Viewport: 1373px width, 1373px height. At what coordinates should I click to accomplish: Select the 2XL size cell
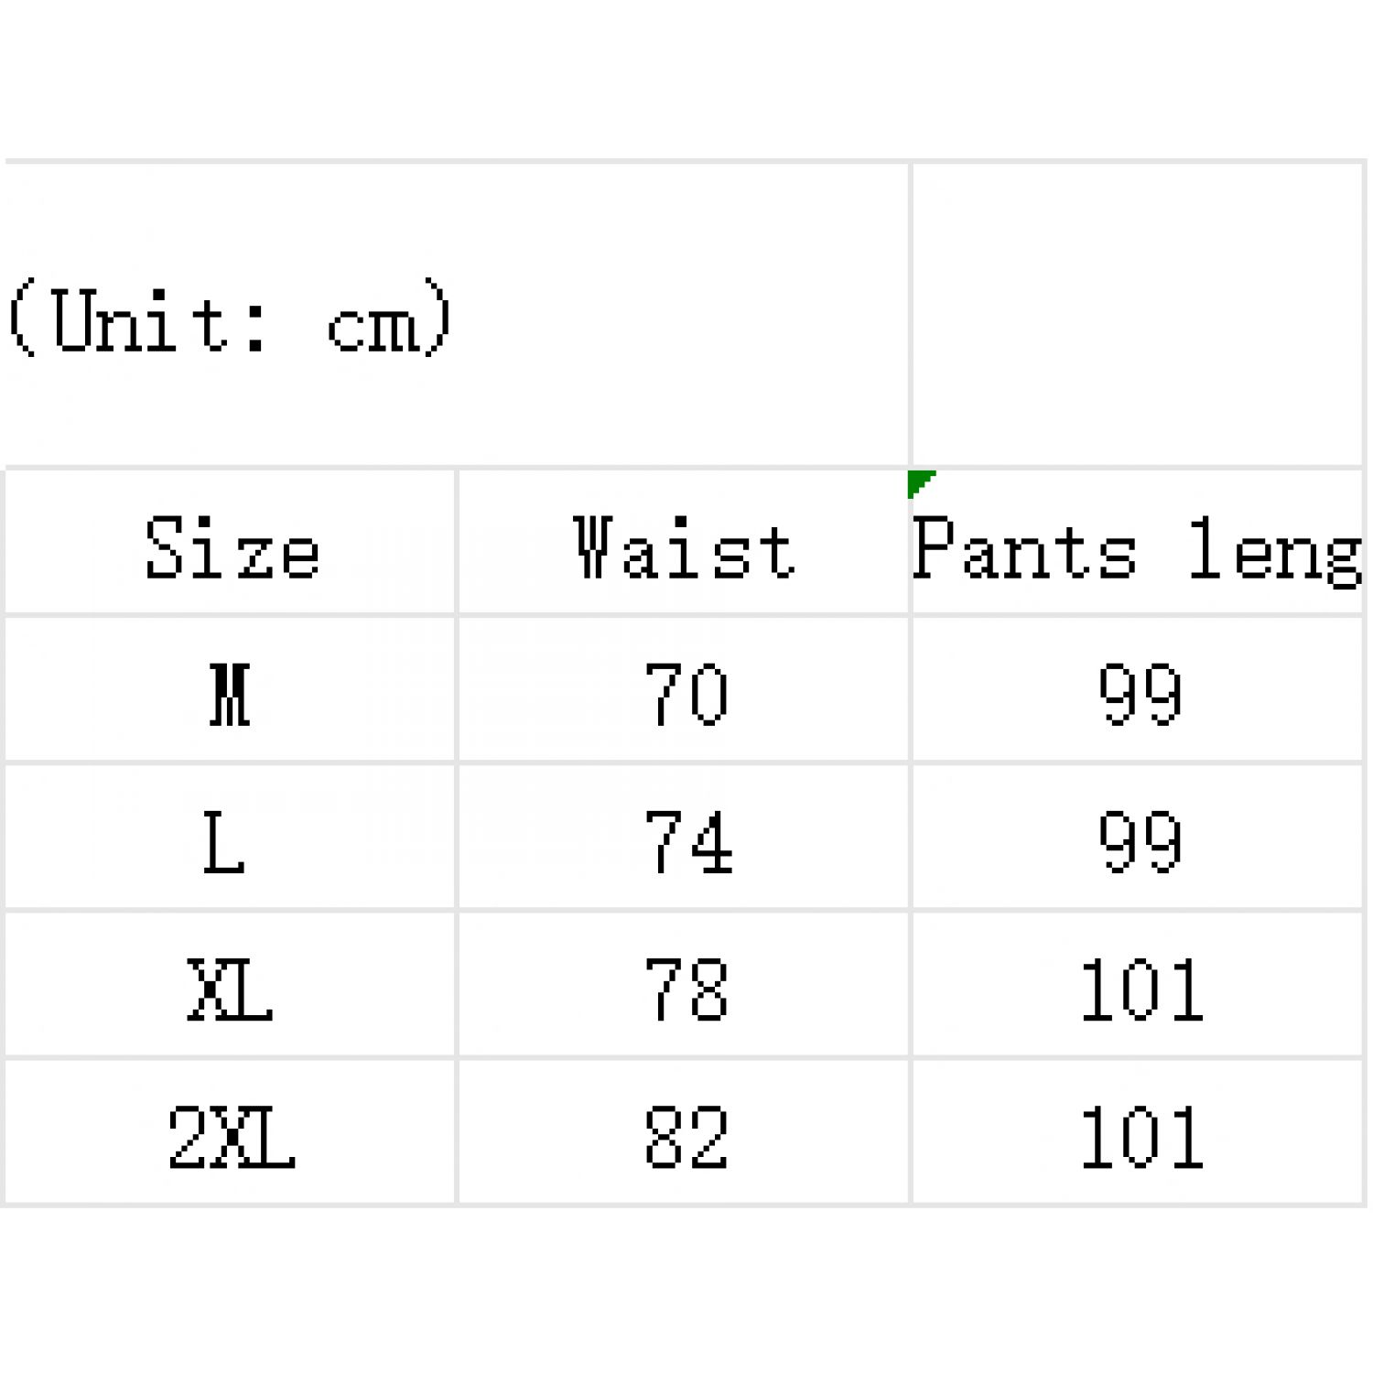point(231,1135)
